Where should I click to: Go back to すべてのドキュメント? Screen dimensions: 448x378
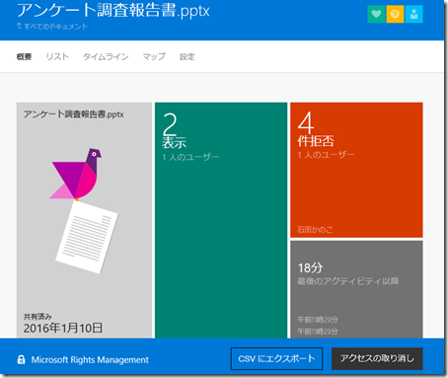coord(55,27)
